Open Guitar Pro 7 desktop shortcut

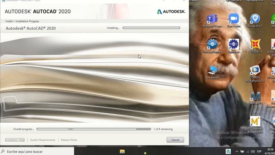tap(255, 21)
